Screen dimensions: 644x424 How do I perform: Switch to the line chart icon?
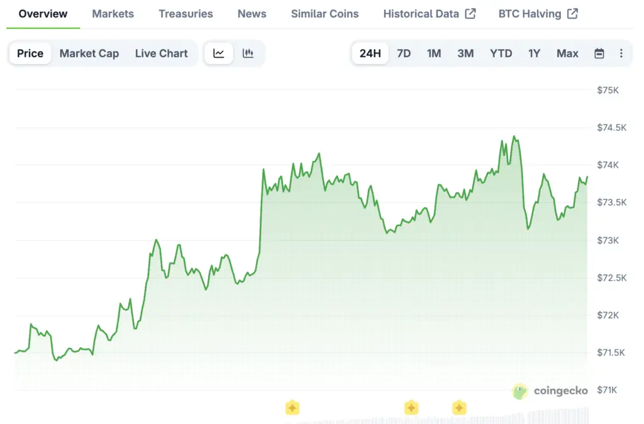pyautogui.click(x=219, y=53)
